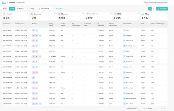
Task: Toggle the EV filter chip
Action: pos(5,9)
